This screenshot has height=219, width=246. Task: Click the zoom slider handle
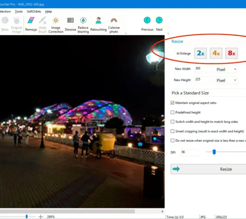pyautogui.click(x=27, y=216)
